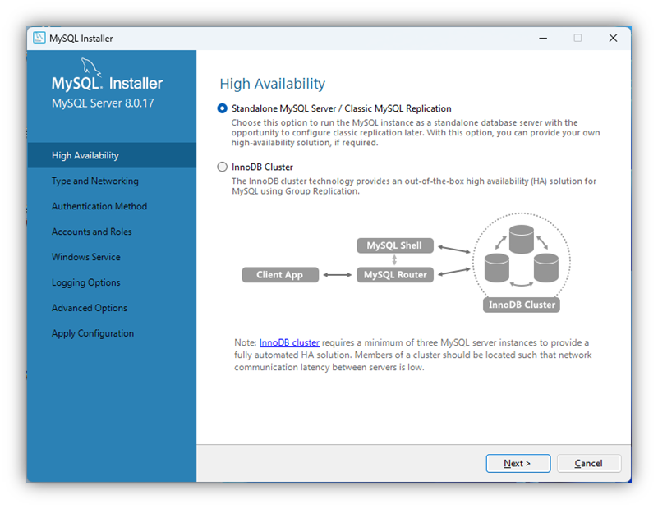Close the MySQL Installer window

click(x=613, y=38)
